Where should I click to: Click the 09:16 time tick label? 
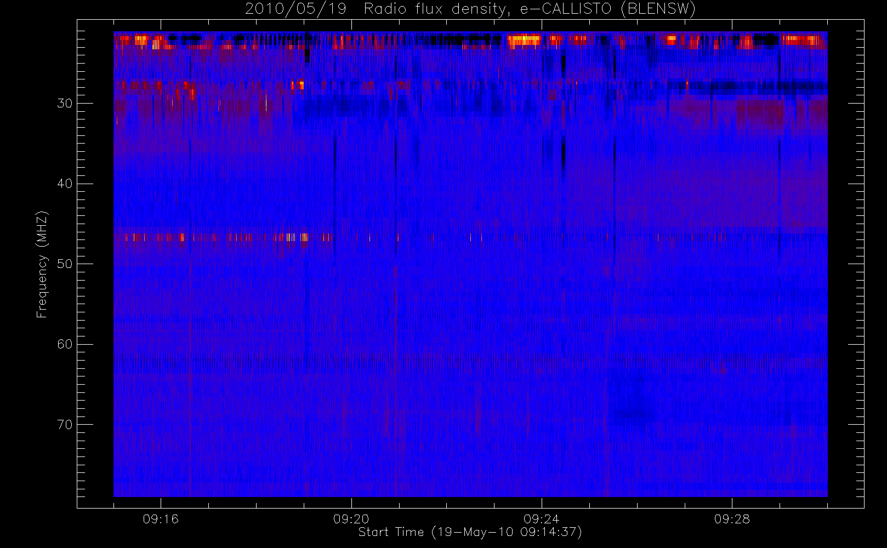click(161, 519)
